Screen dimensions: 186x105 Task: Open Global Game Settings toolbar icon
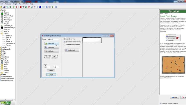pyautogui.click(x=50, y=7)
